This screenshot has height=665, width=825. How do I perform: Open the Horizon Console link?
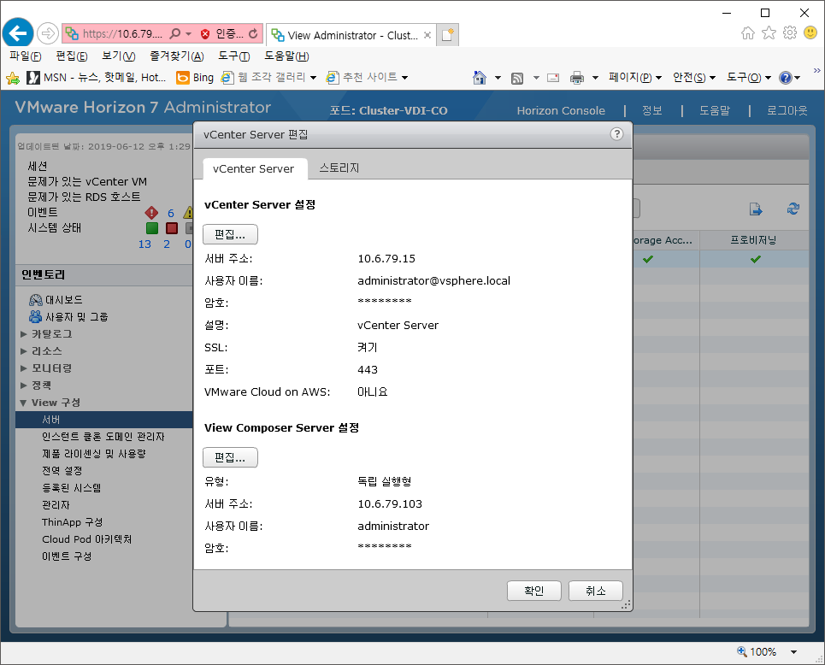tap(561, 110)
